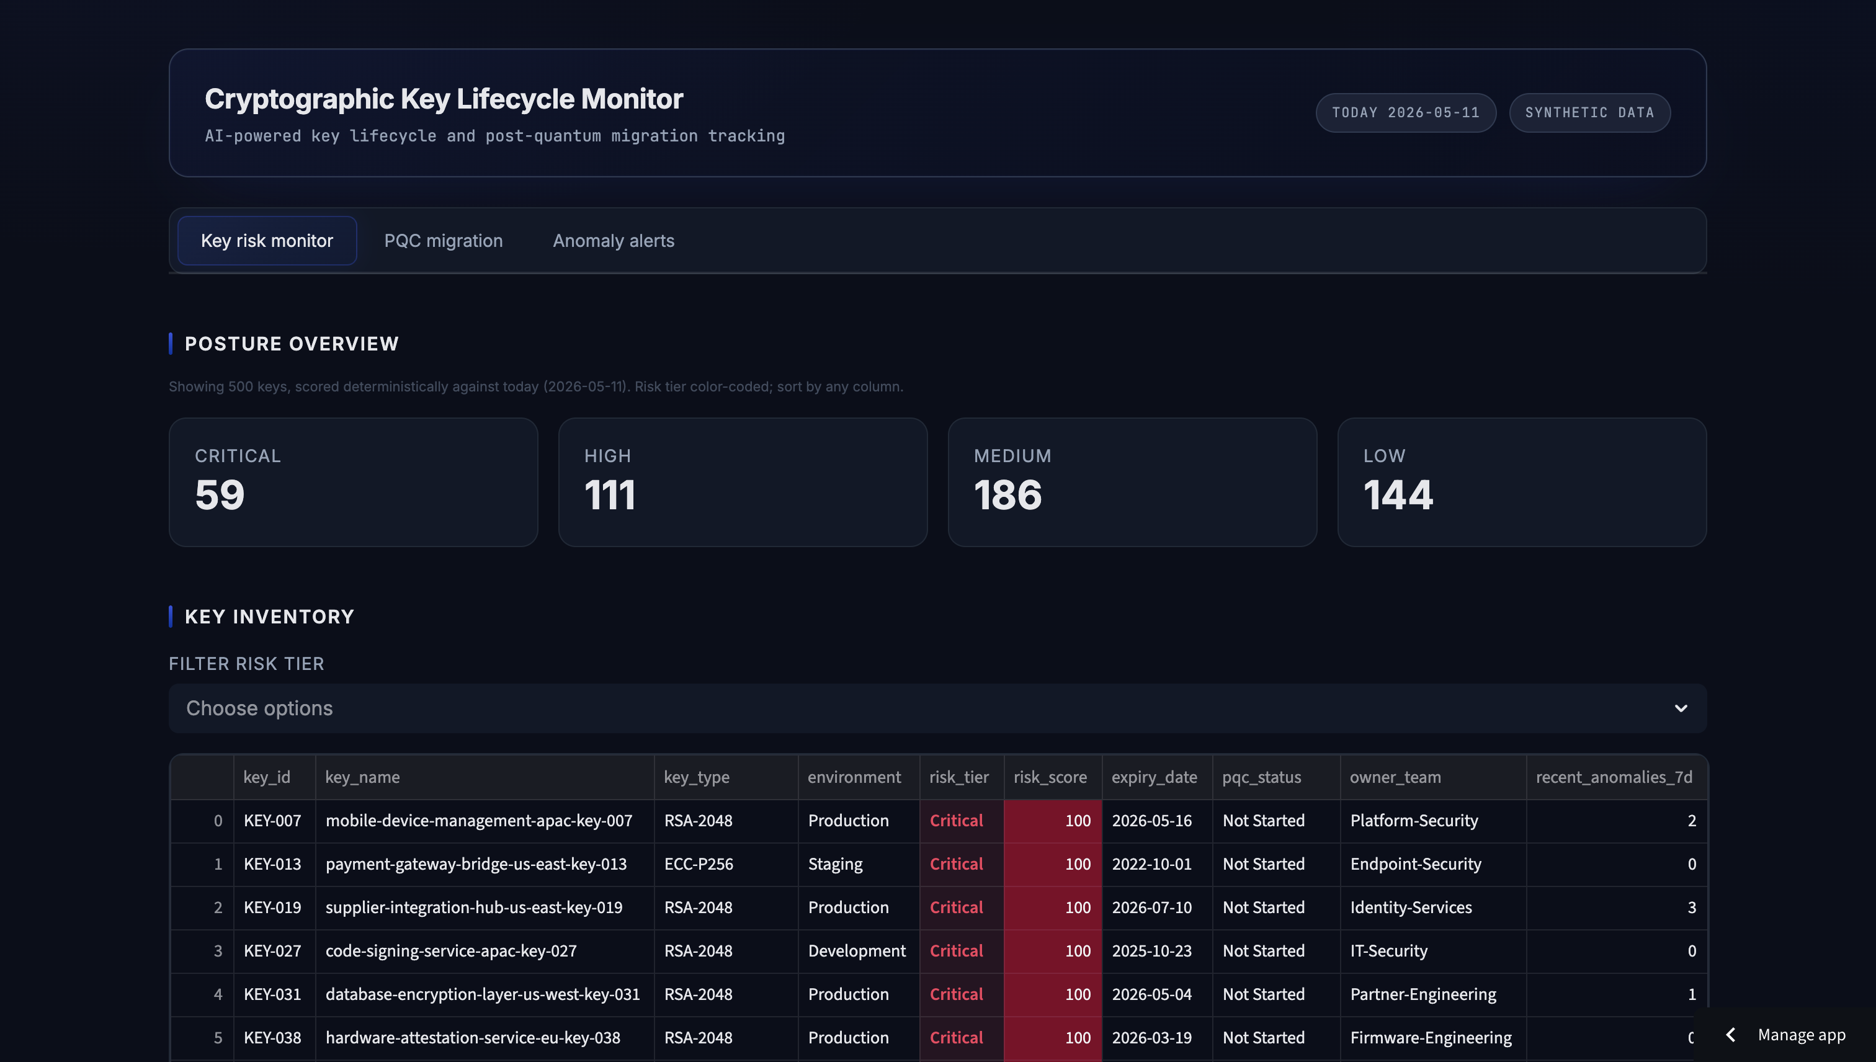Click the Endpoint-Security owner cell

click(1433, 864)
